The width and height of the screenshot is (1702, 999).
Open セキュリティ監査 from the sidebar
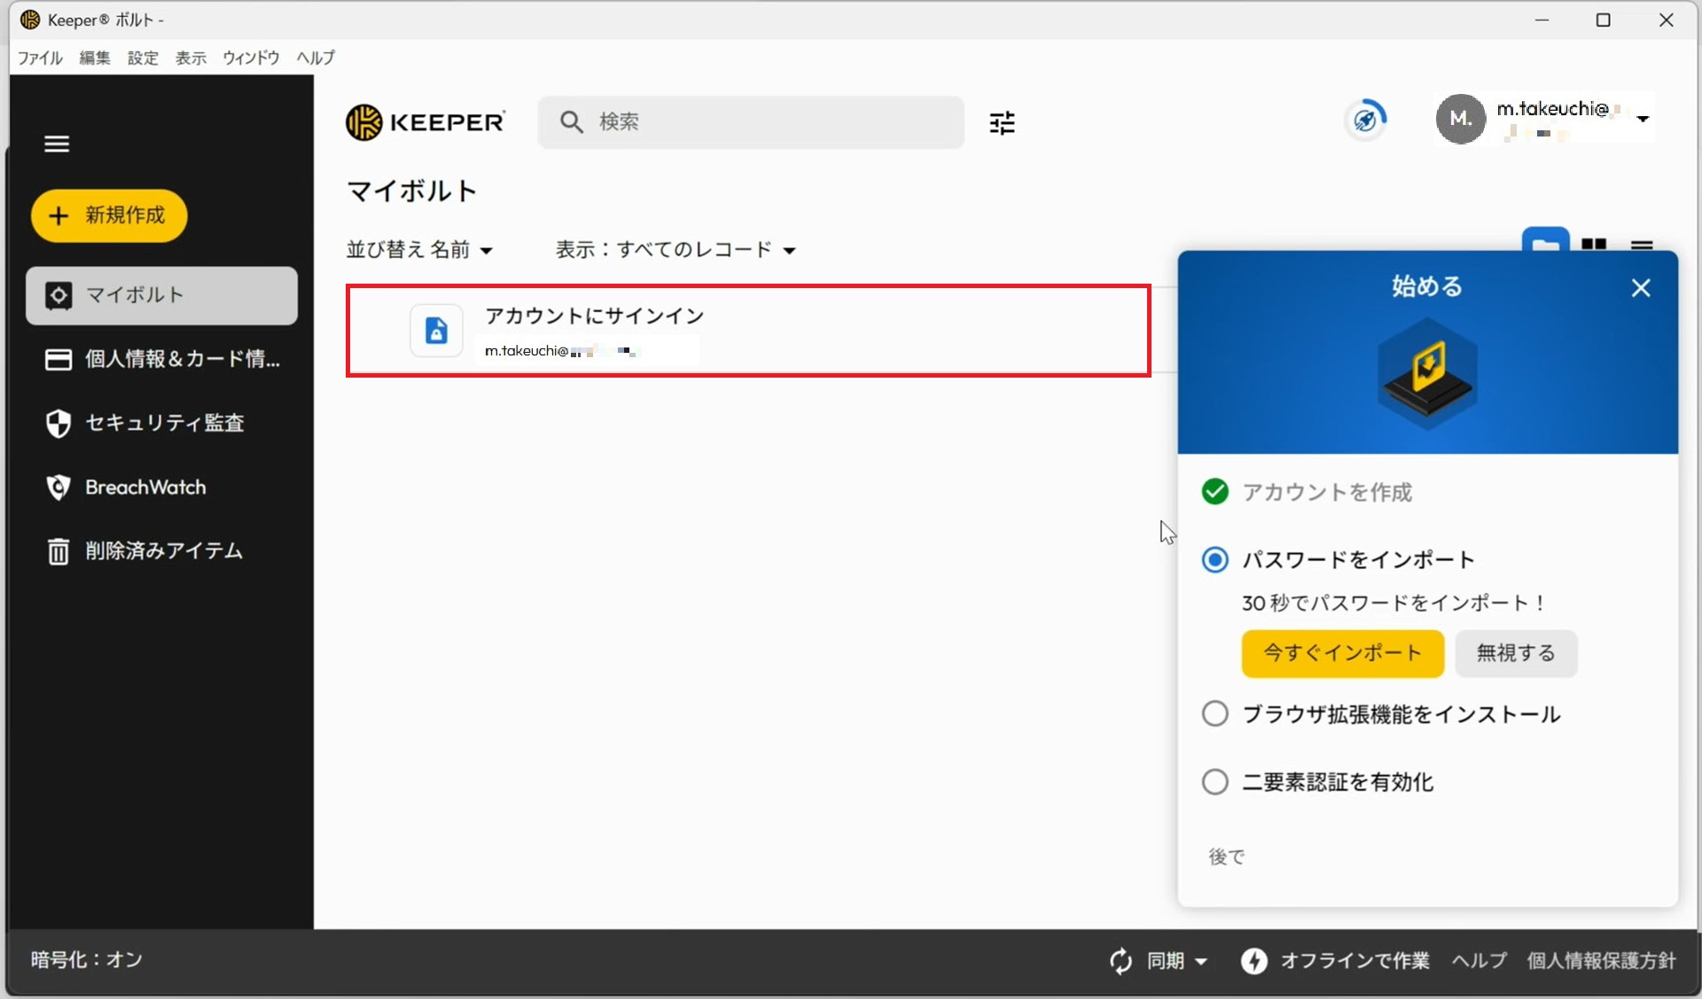tap(163, 423)
